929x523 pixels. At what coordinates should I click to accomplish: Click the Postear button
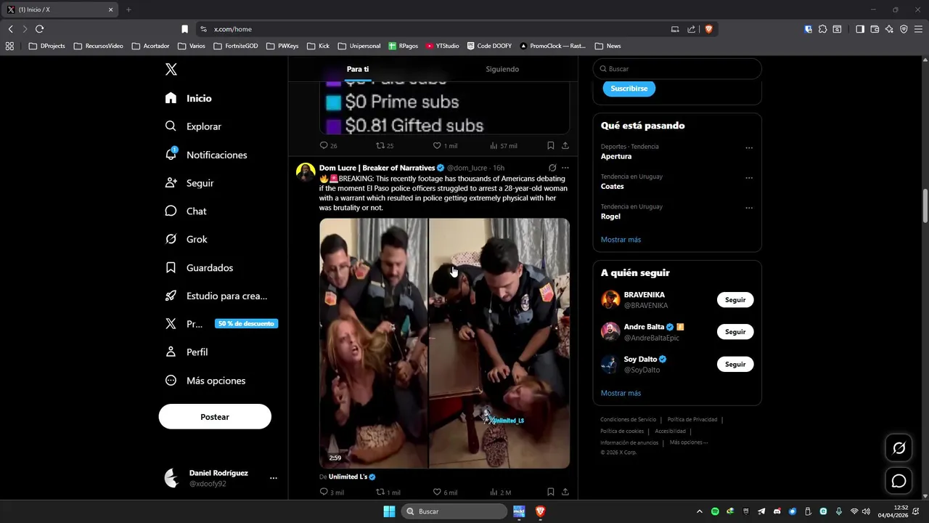click(x=215, y=417)
